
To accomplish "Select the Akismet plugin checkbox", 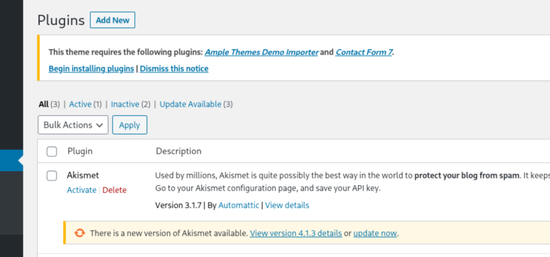I will (52, 176).
